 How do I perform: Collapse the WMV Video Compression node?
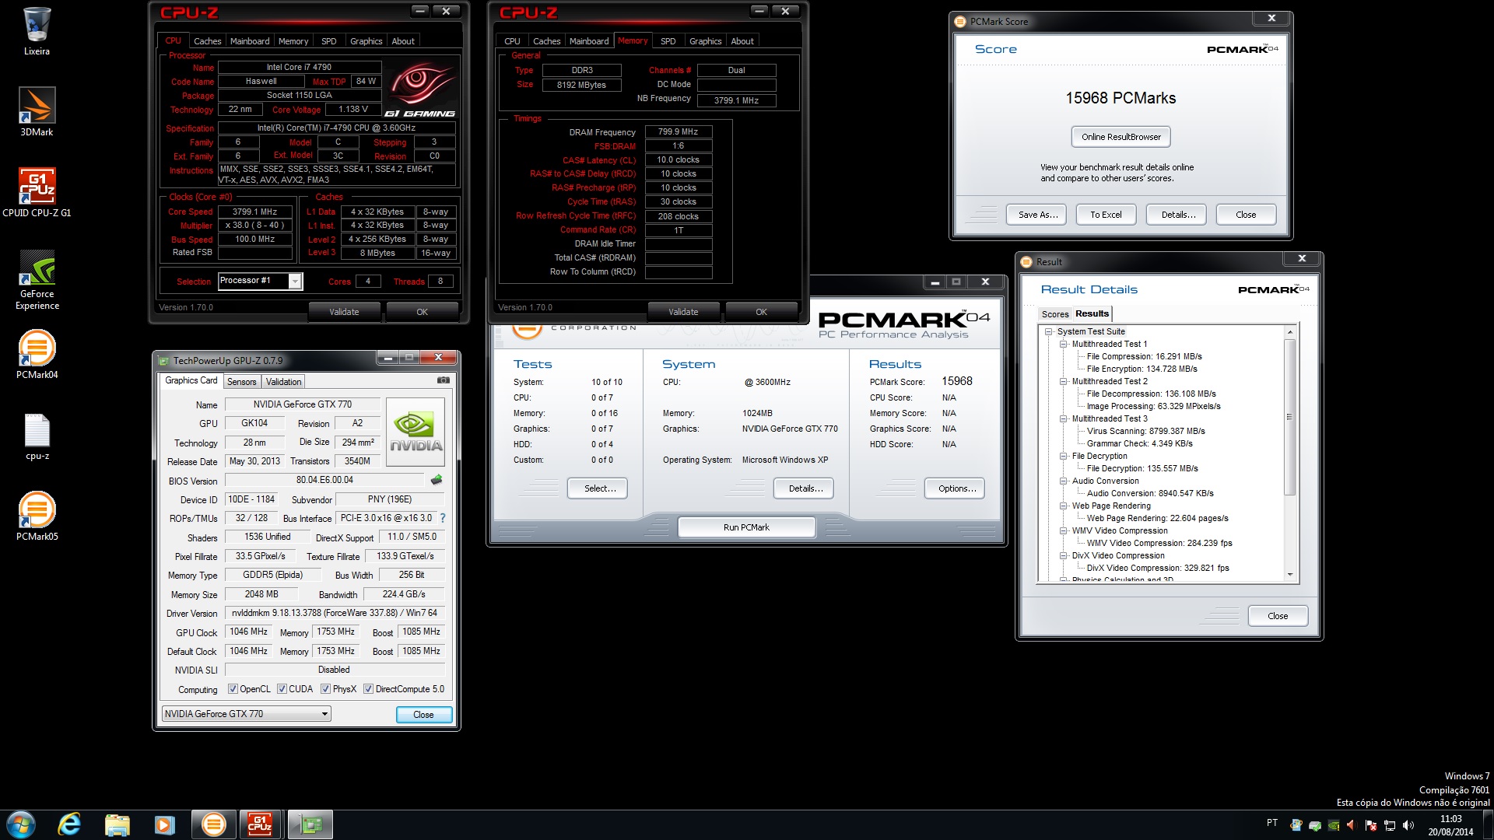(x=1063, y=531)
